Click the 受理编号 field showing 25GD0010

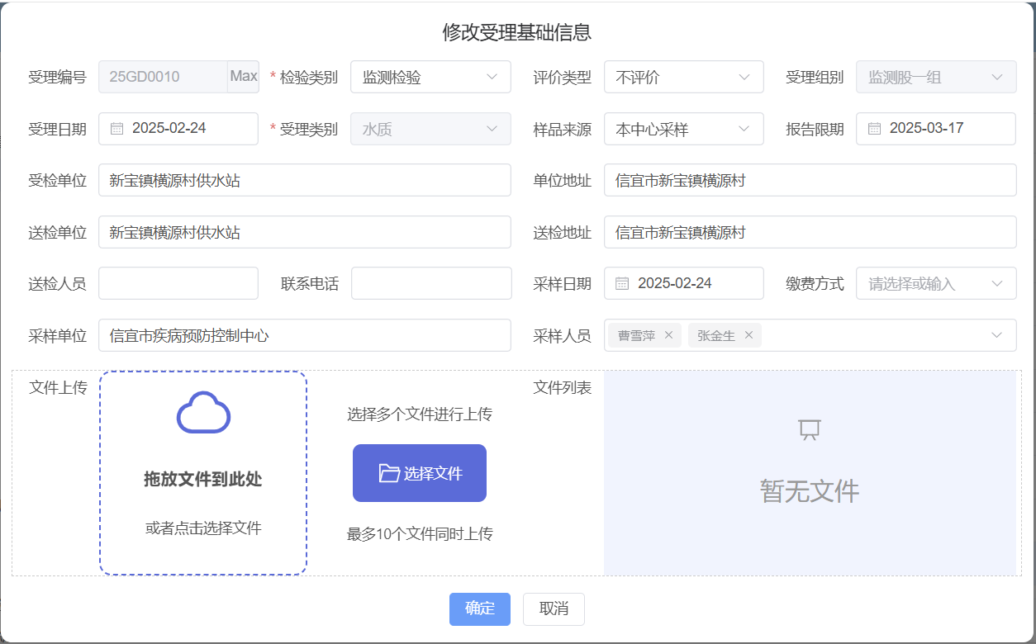point(164,77)
